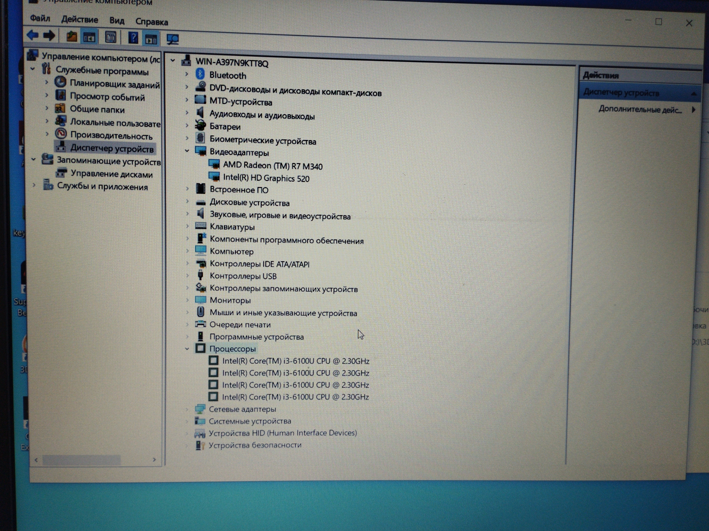Click the left pane scroll left arrow
This screenshot has height=531, width=709.
[x=36, y=460]
